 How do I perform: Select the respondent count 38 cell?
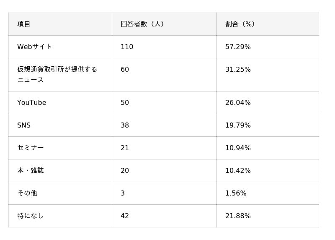[x=125, y=125]
